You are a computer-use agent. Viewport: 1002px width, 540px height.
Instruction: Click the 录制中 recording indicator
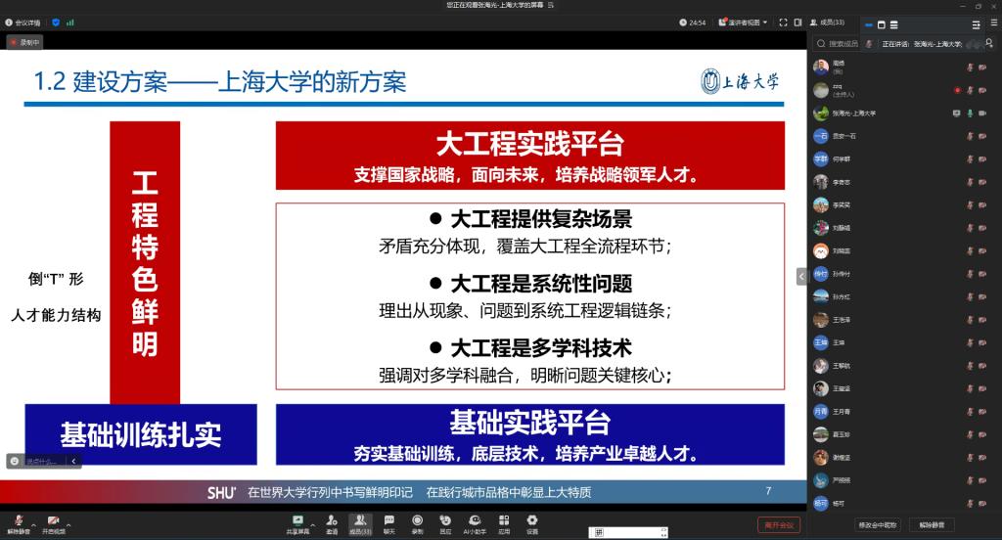pyautogui.click(x=24, y=43)
